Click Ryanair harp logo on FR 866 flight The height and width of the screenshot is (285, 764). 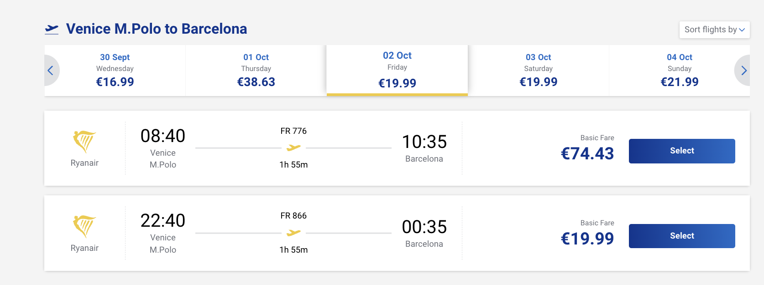tap(84, 227)
